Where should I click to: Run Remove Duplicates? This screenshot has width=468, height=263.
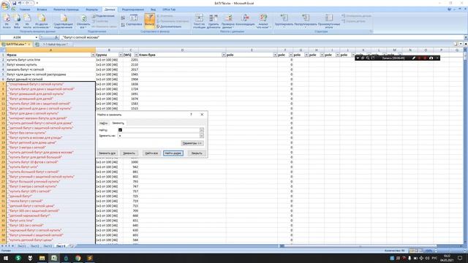[214, 21]
